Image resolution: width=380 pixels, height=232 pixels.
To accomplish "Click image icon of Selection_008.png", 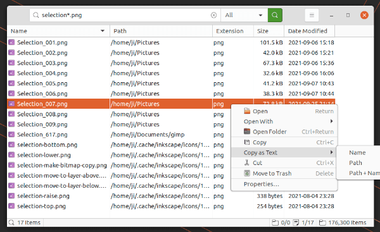I will click(11, 114).
